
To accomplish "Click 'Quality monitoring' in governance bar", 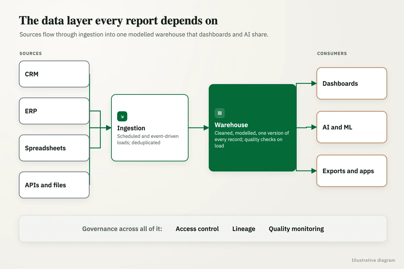I will [296, 229].
